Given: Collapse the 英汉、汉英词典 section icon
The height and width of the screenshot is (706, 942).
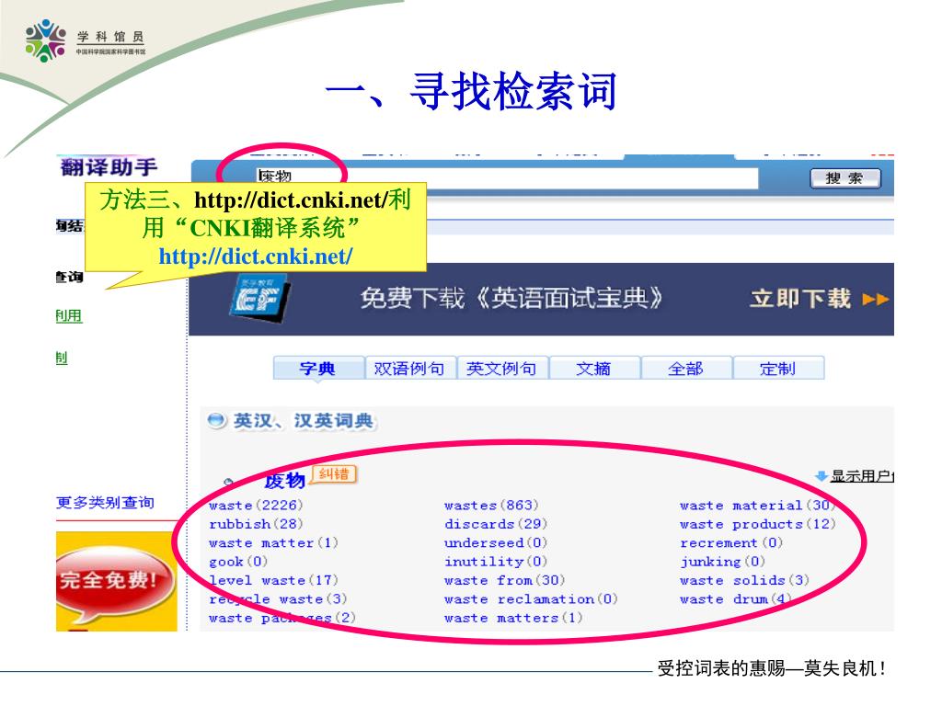Looking at the screenshot, I should point(216,420).
